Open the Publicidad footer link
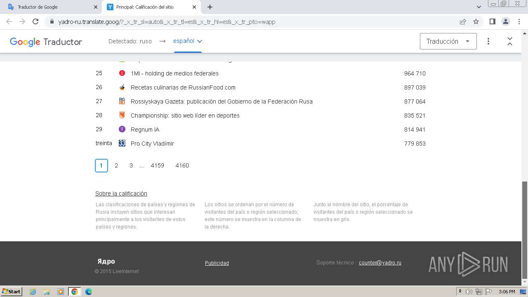 pos(217,263)
